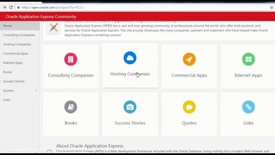Select Home in the sidebar
The image size is (275, 155).
coord(20,26)
